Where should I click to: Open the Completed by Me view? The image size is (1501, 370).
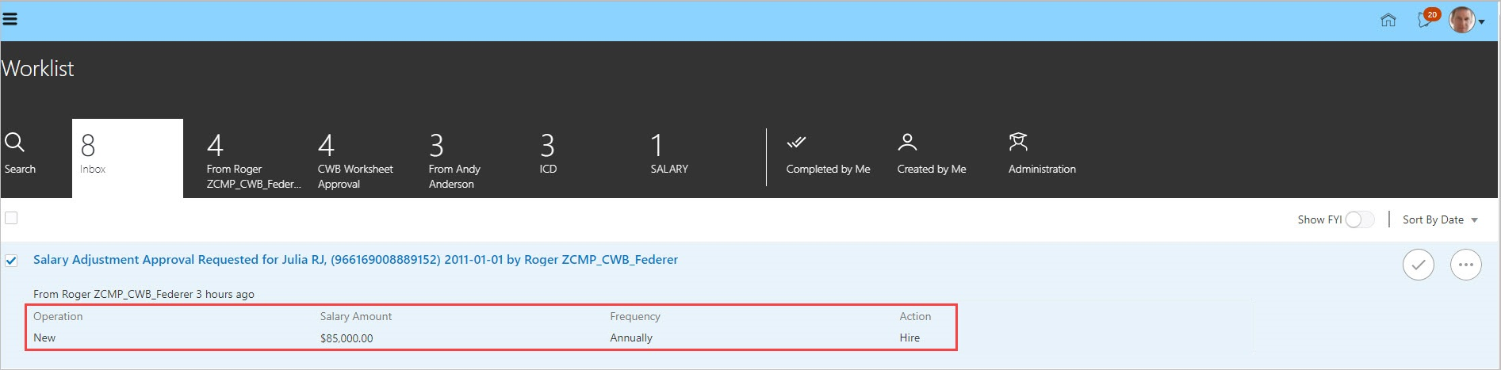pyautogui.click(x=827, y=154)
